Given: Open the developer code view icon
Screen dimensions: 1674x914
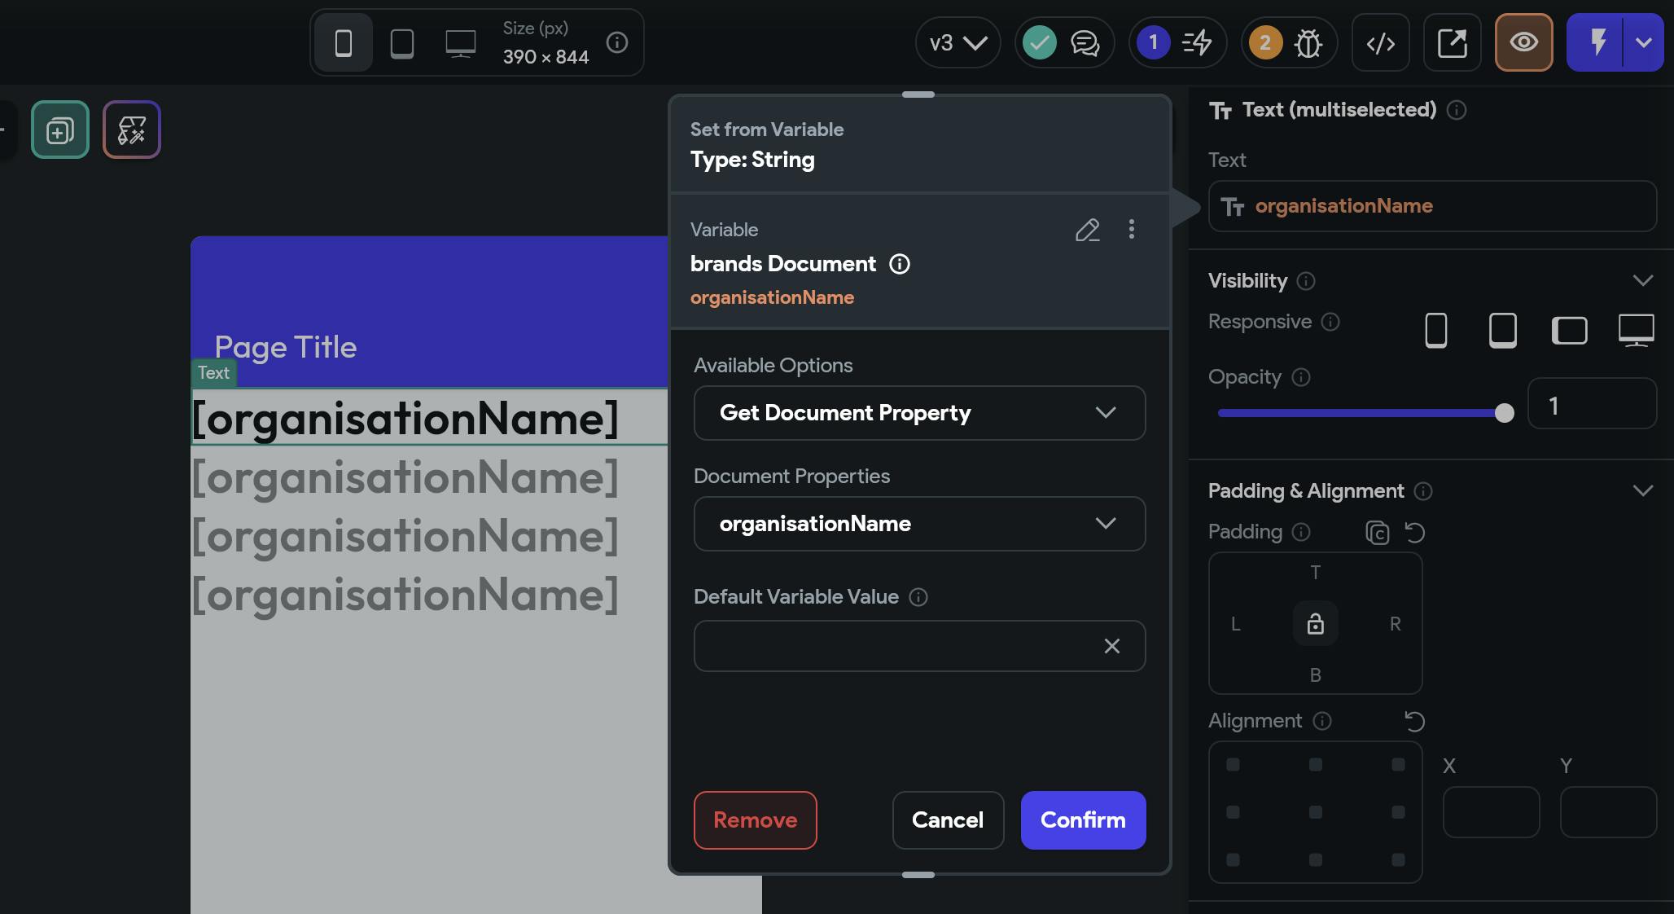Looking at the screenshot, I should click(x=1381, y=42).
